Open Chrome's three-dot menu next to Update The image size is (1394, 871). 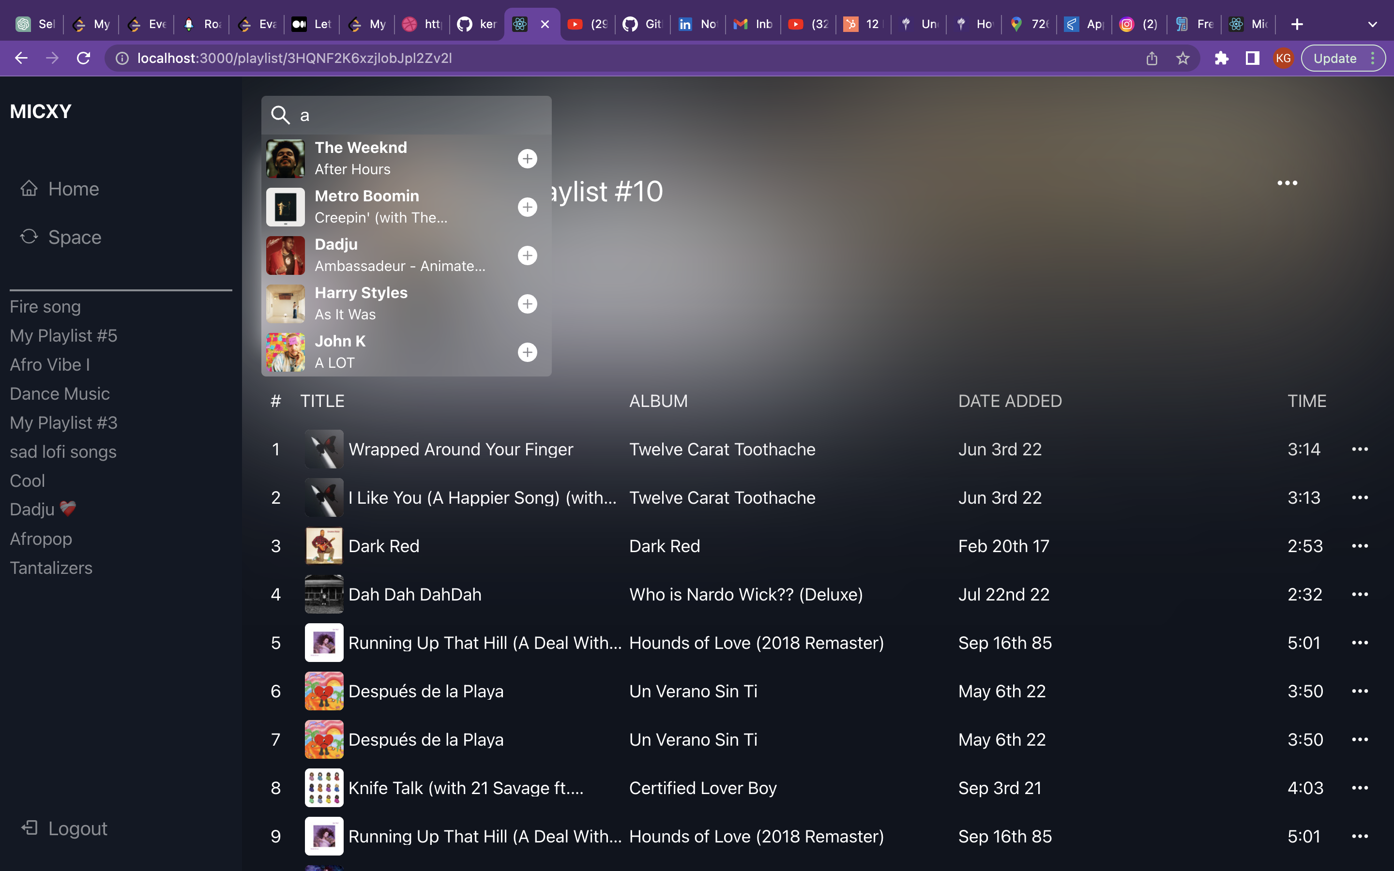pos(1373,58)
